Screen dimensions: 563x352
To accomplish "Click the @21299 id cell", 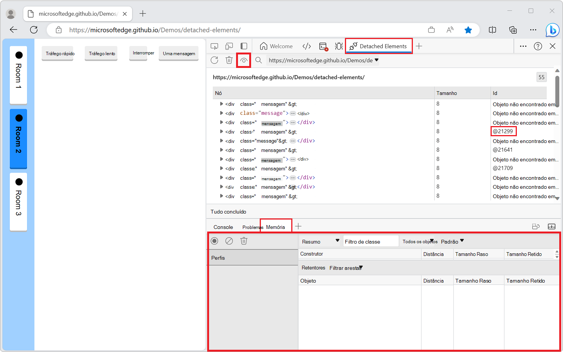I will pyautogui.click(x=503, y=131).
